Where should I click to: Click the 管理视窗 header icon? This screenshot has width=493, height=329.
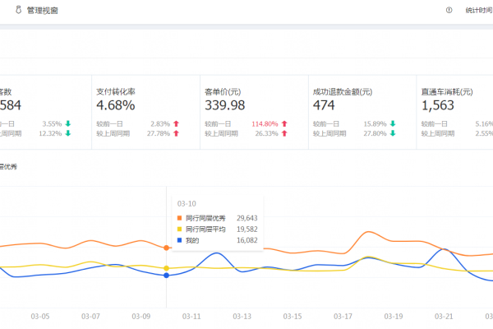click(x=19, y=10)
